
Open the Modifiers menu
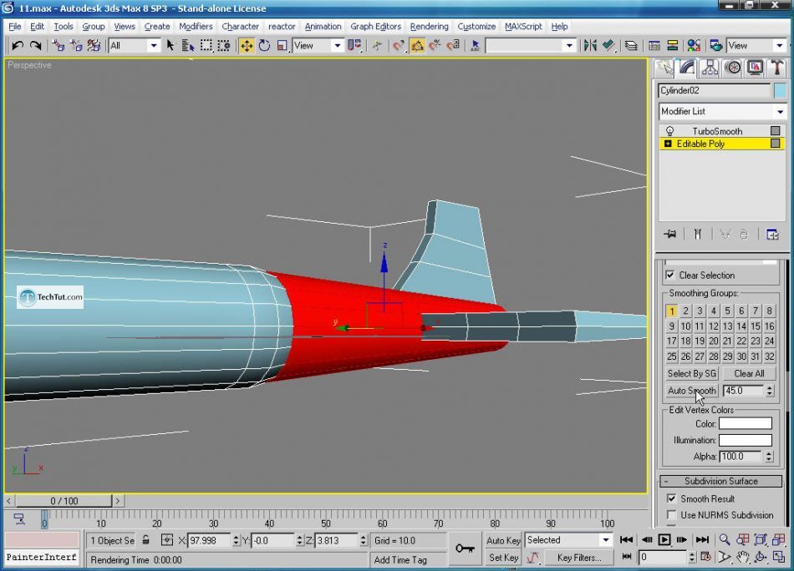click(x=196, y=27)
